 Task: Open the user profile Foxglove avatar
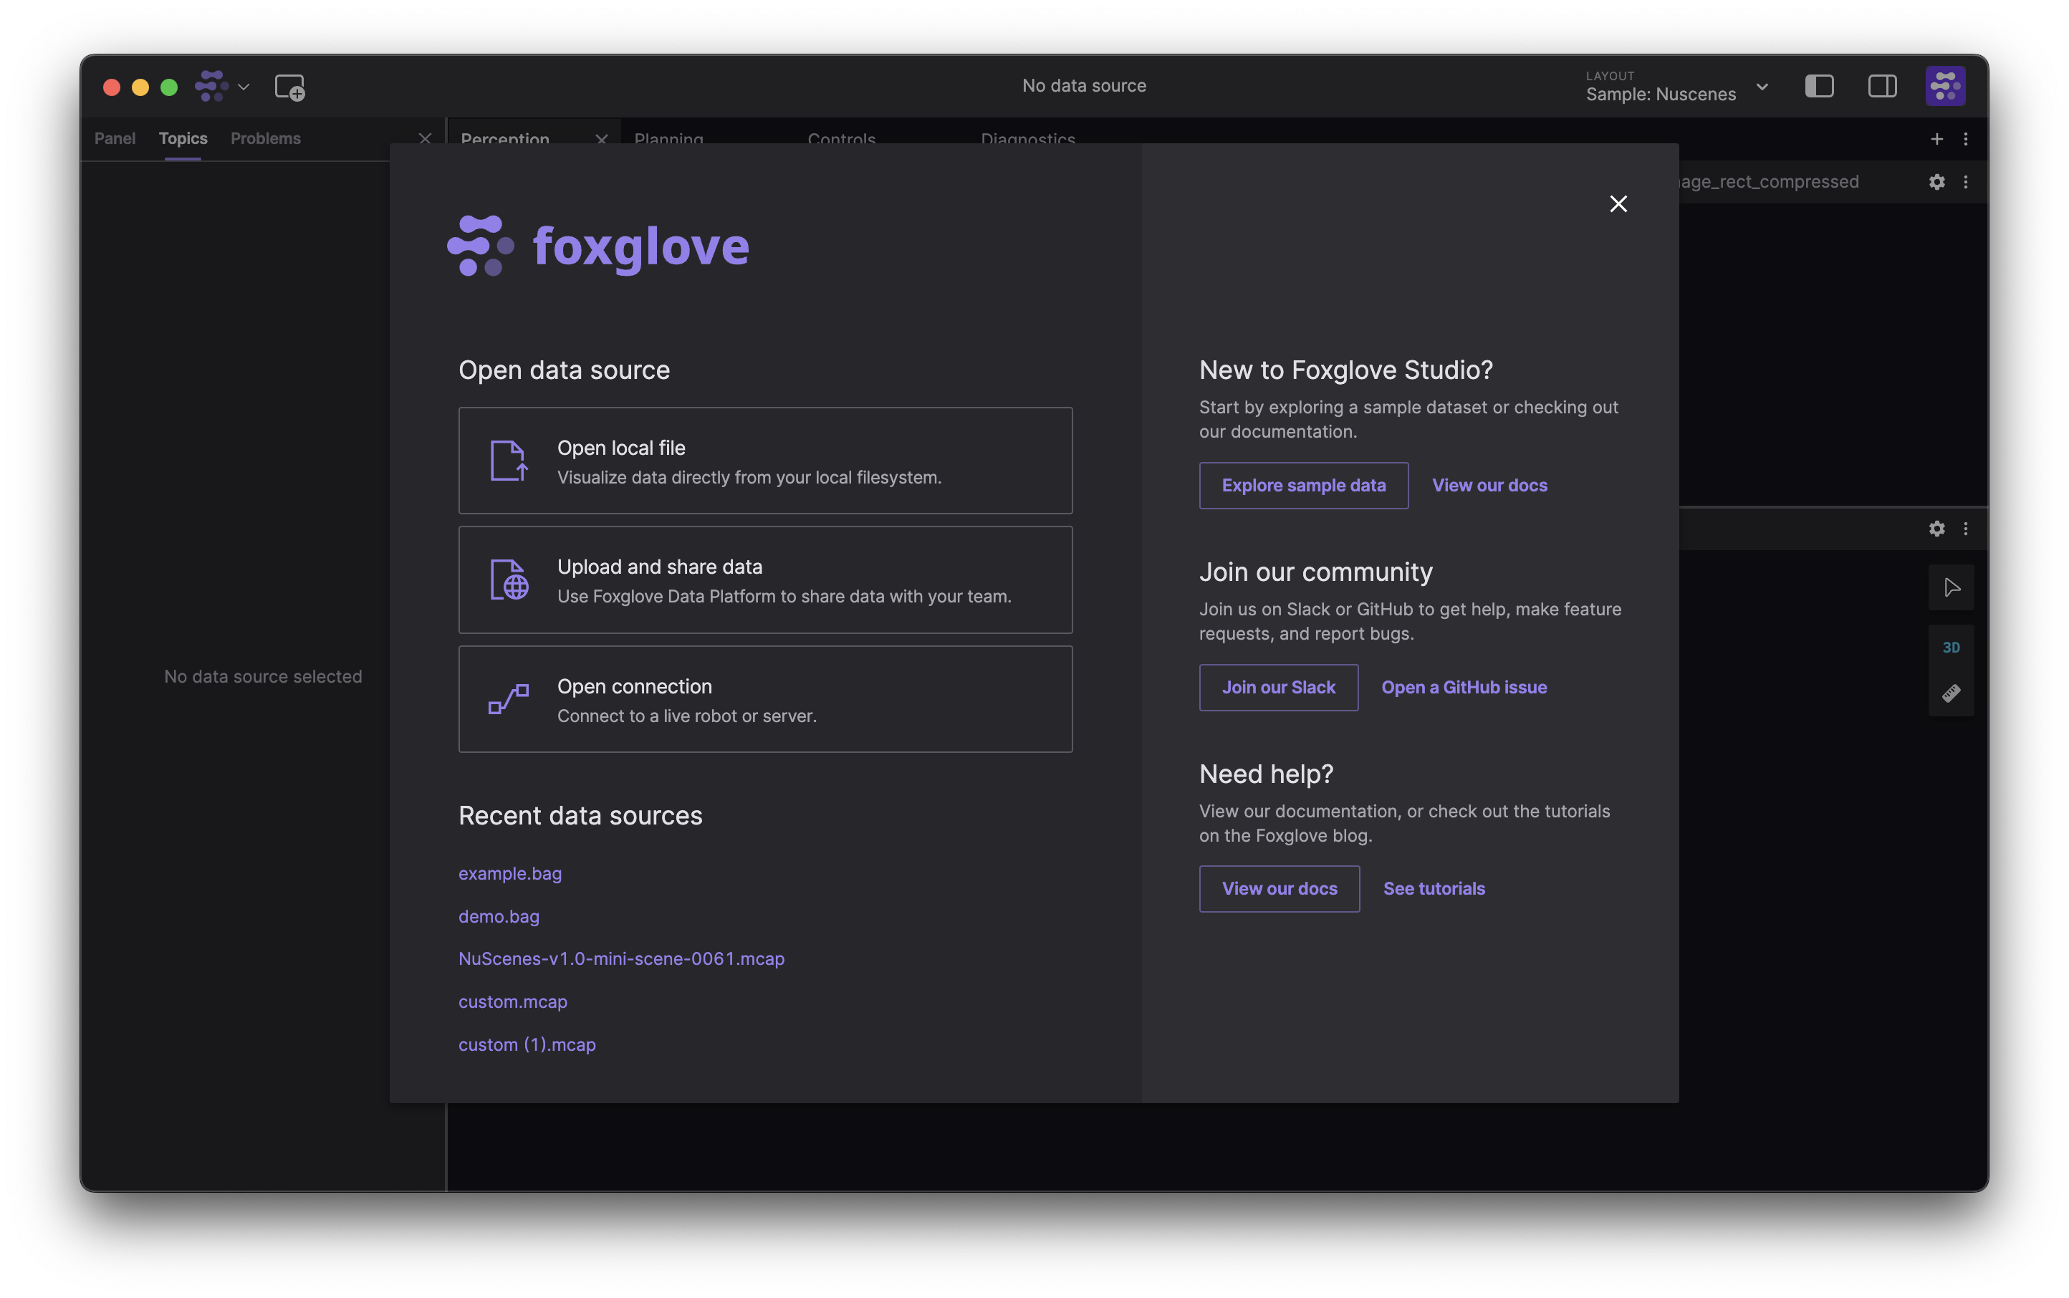coord(1945,86)
